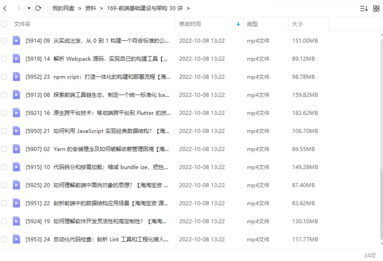383x261 pixels.
Task: Check the box for [5921] 16 file
Action: 4,113
